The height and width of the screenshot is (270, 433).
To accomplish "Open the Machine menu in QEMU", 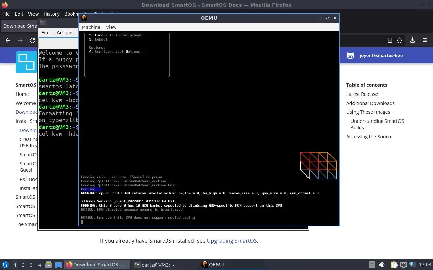I will point(91,27).
